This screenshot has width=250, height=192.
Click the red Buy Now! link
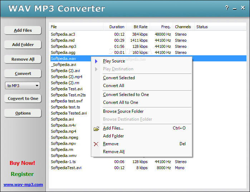pos(22,163)
